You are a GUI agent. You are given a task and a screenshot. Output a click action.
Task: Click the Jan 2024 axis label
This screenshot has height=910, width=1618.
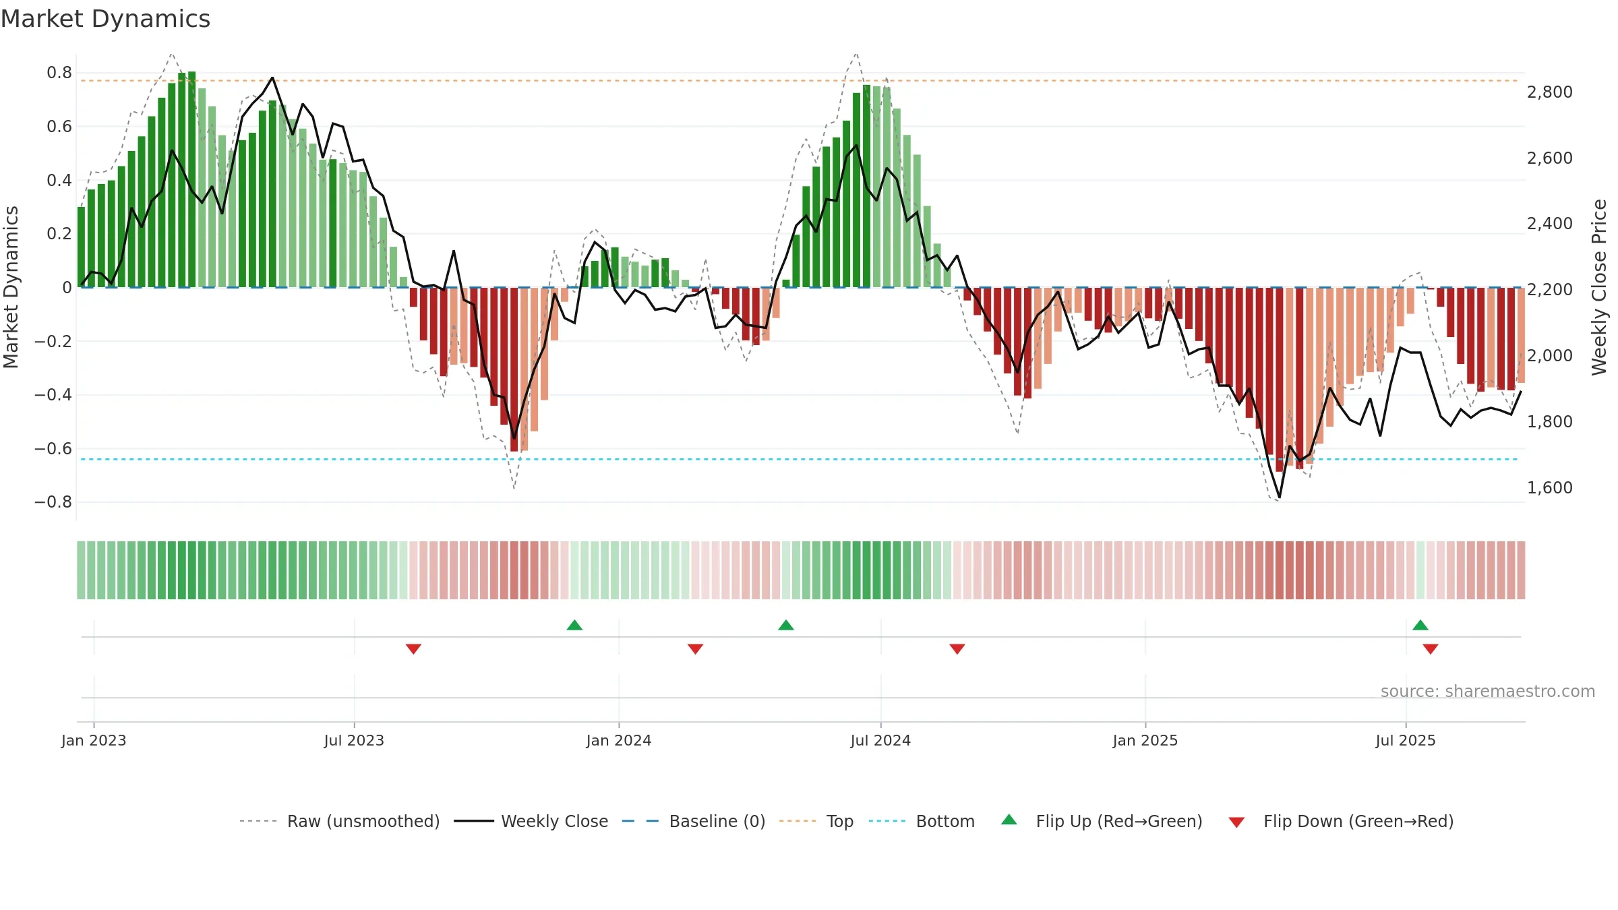[x=619, y=740]
